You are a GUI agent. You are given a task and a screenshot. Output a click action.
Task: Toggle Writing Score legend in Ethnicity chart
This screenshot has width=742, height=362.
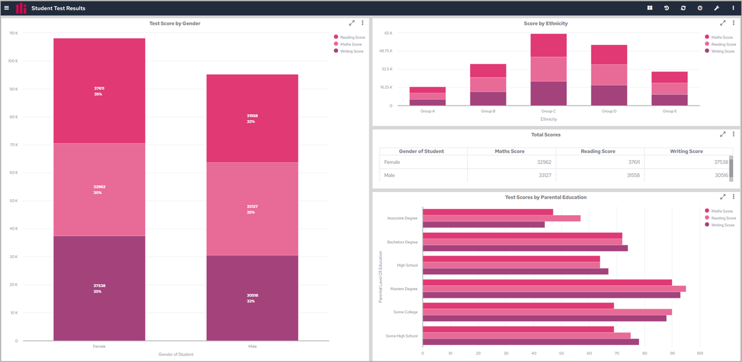[x=720, y=51]
